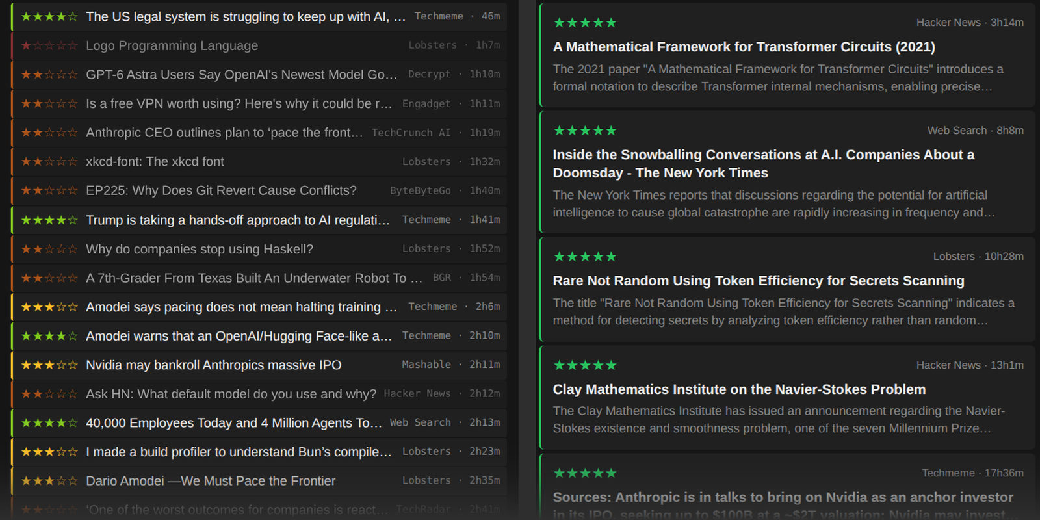Click 'TechCrunch AI' source label
1040x520 pixels.
[x=411, y=133]
